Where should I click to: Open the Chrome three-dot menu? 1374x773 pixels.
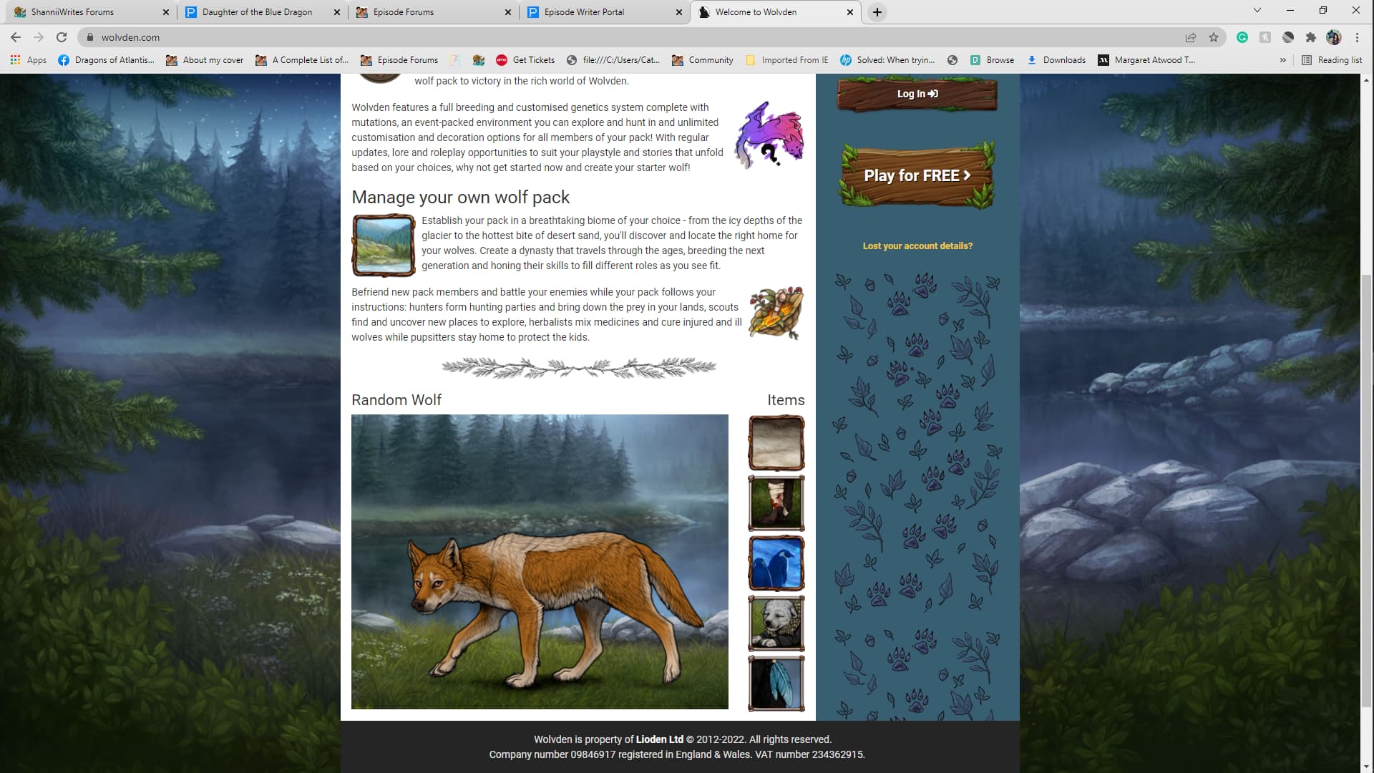coord(1357,37)
